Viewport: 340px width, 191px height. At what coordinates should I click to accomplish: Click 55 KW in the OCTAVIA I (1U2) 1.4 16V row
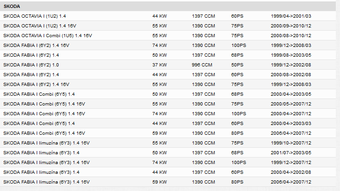click(160, 26)
